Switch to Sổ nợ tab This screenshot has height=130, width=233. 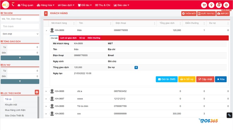click(82, 38)
